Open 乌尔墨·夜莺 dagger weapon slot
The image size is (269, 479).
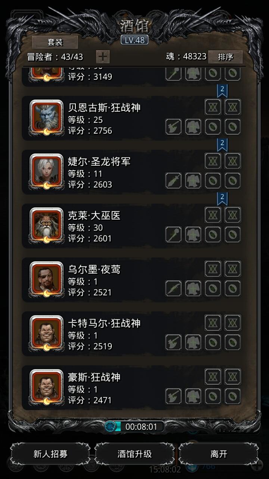[173, 289]
